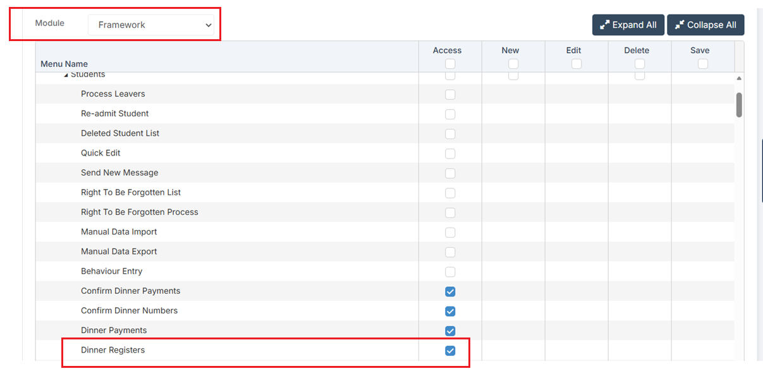The width and height of the screenshot is (763, 383).
Task: Tick the New column header checkbox
Action: click(x=513, y=64)
